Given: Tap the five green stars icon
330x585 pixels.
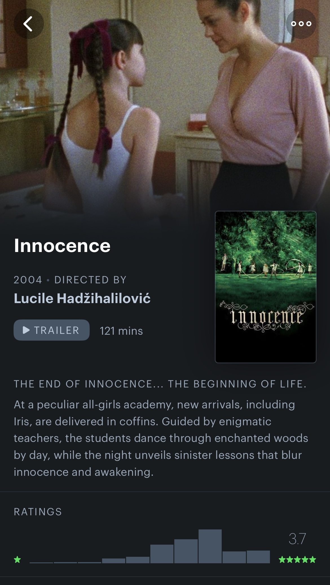Looking at the screenshot, I should point(297,559).
